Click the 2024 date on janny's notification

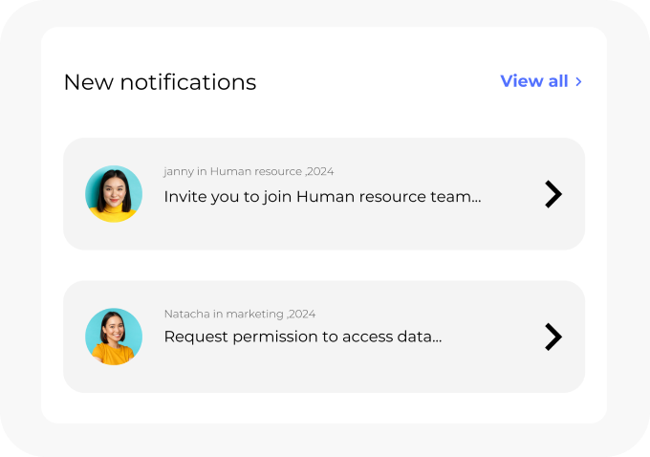pos(320,172)
